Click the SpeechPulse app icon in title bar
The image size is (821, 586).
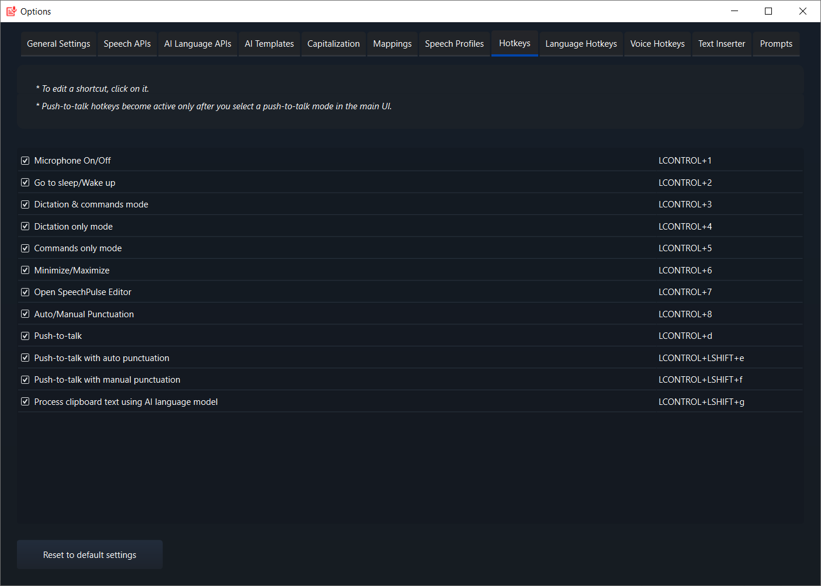(x=11, y=11)
